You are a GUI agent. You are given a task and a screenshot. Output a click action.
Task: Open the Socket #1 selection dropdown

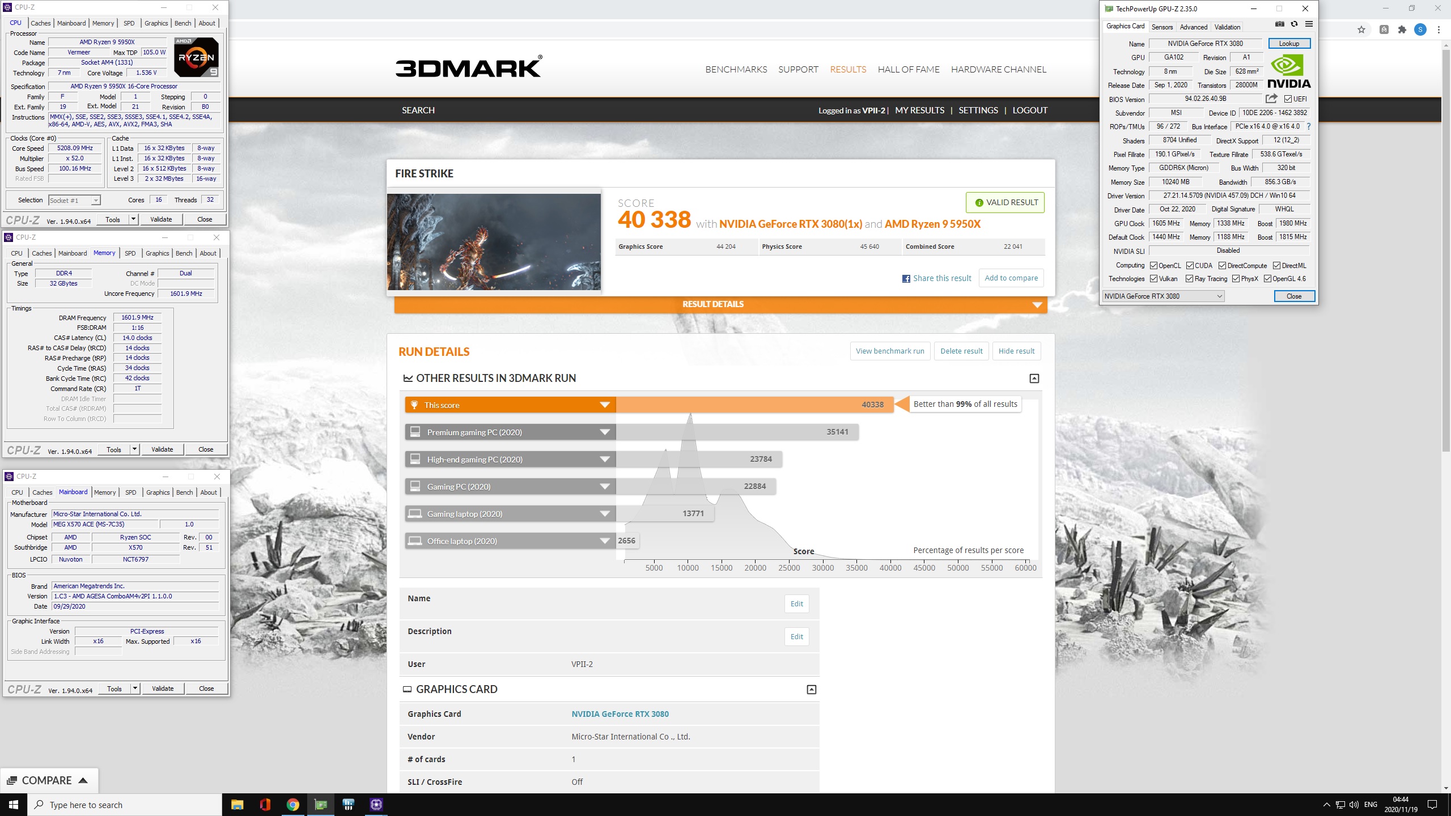[x=74, y=201]
